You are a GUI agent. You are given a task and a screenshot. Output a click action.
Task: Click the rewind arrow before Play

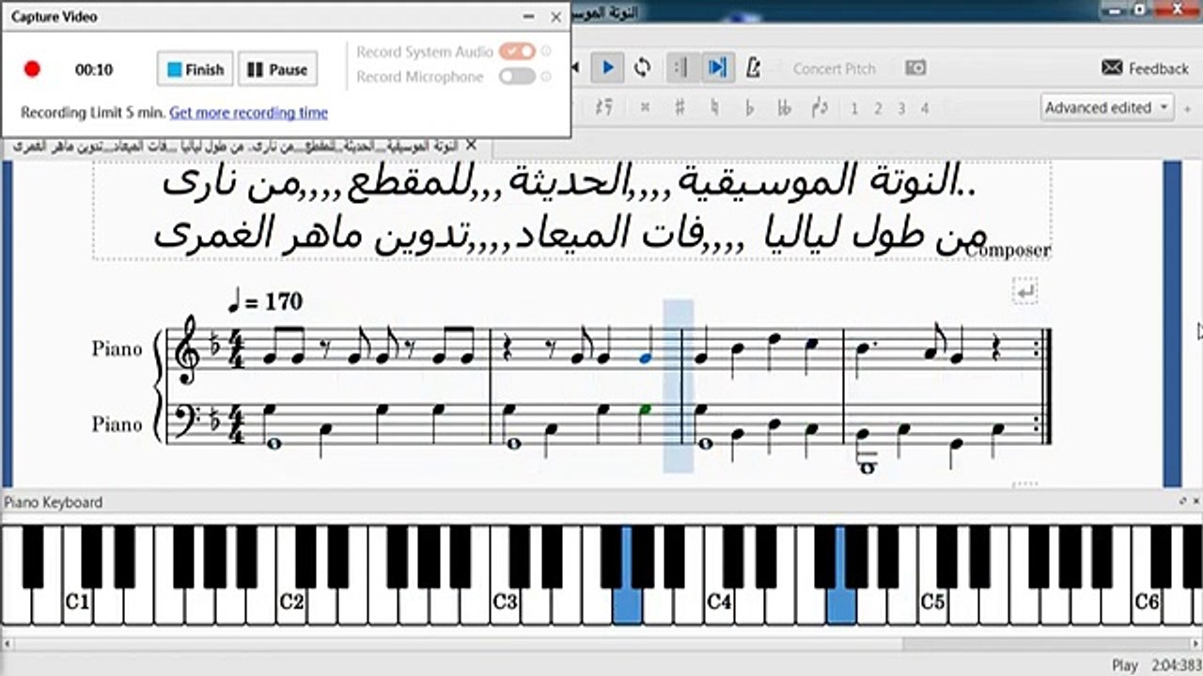574,68
